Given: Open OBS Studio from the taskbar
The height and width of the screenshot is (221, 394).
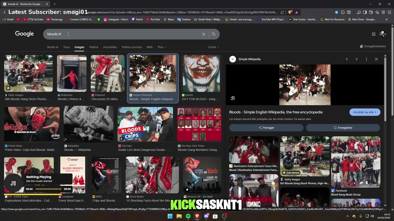Looking at the screenshot, I should click(x=224, y=216).
